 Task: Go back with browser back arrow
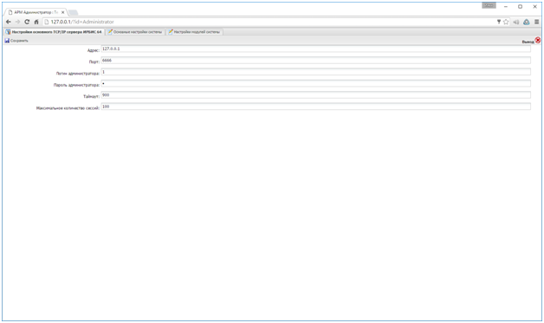[x=9, y=22]
